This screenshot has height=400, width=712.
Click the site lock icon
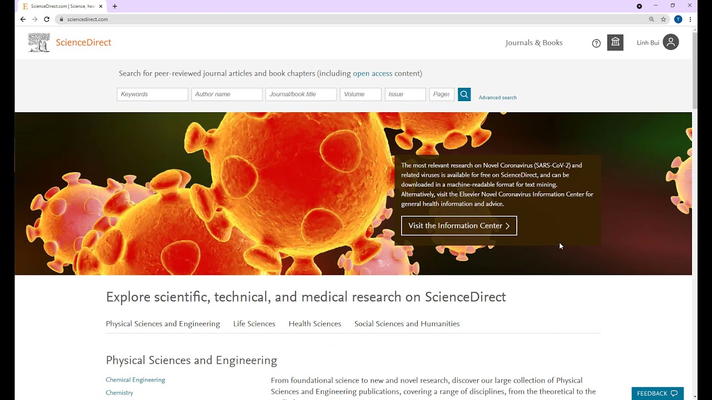[x=62, y=19]
